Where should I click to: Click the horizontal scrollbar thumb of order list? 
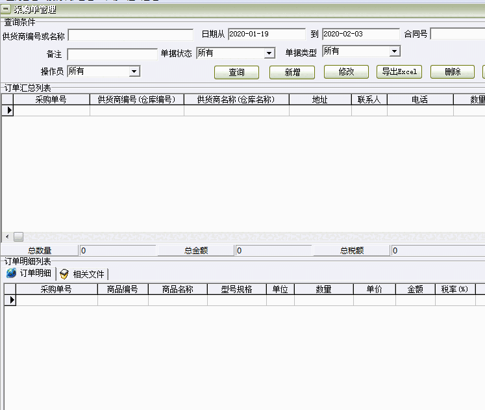coord(18,237)
